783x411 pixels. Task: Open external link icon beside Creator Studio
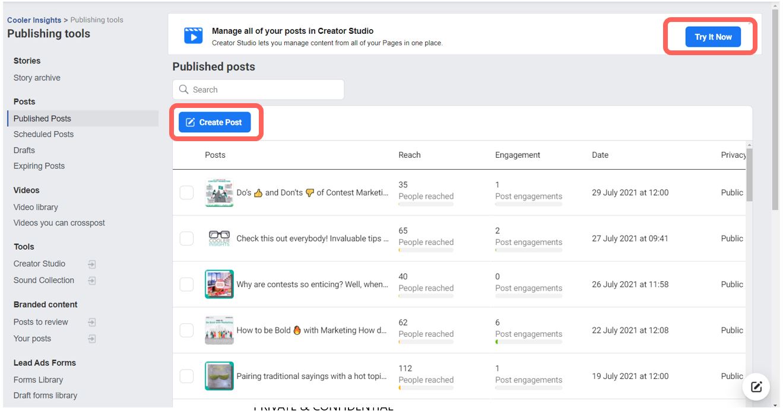pos(92,265)
